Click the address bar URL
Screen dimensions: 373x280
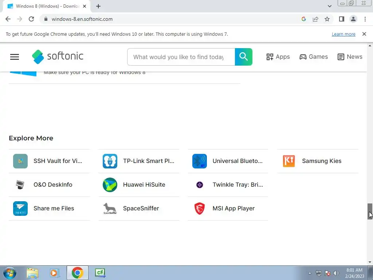[x=82, y=19]
